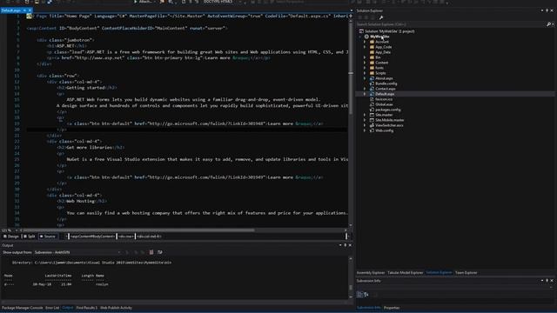
Task: Switch to Split view
Action: point(30,236)
